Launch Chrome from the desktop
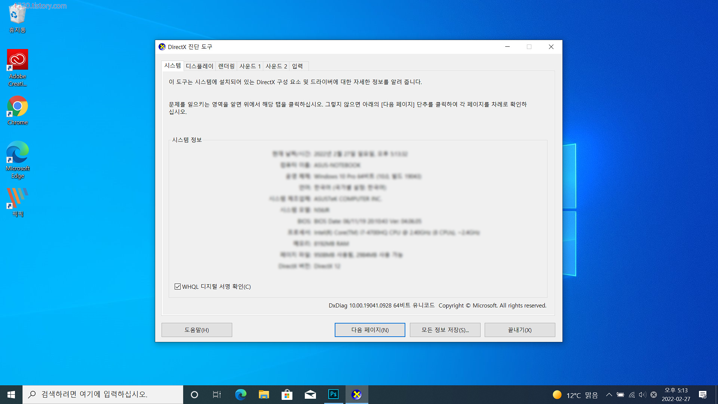Viewport: 718px width, 404px height. coord(17,108)
